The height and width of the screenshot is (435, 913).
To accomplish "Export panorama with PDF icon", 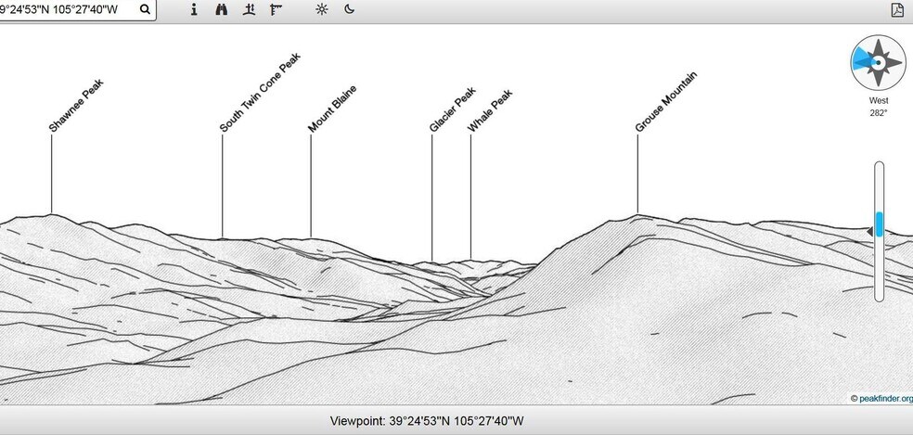I will tap(897, 9).
